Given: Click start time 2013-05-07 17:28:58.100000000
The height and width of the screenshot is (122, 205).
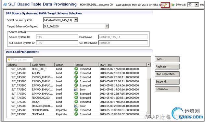Looking at the screenshot, I should pyautogui.click(x=119, y=69).
